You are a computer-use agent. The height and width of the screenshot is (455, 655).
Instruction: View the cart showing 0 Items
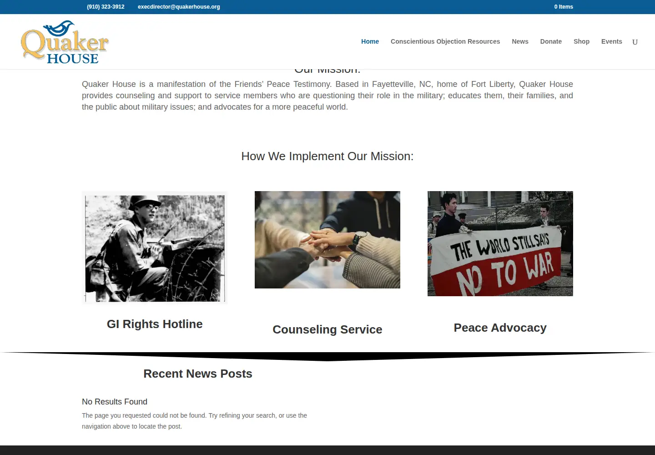(564, 7)
